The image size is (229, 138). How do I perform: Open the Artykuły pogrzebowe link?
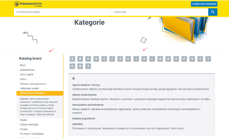click(84, 119)
